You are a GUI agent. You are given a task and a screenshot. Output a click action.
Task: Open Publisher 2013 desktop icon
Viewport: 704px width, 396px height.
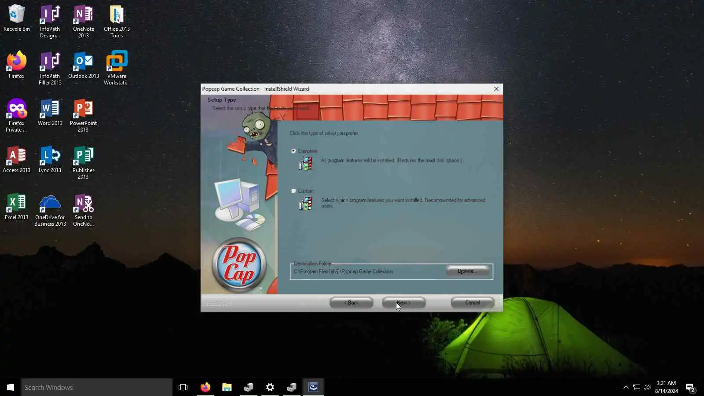(x=83, y=162)
